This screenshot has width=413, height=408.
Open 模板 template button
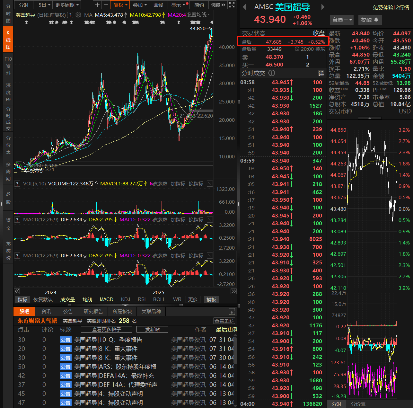coord(211,299)
